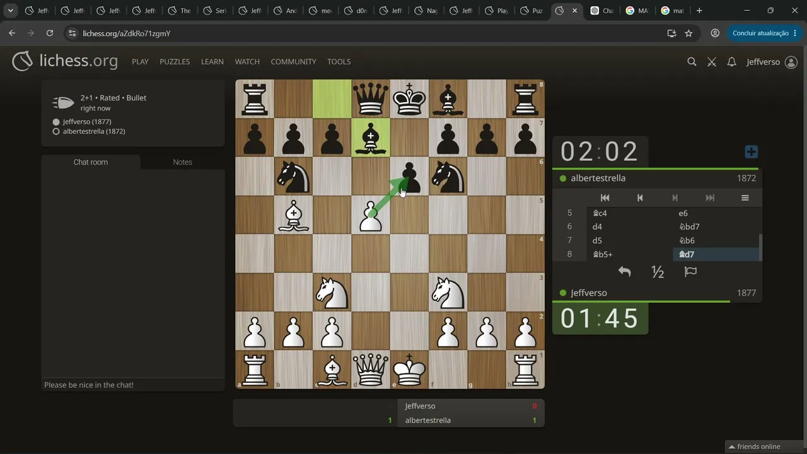Image resolution: width=807 pixels, height=454 pixels.
Task: Select the white bishop on b5
Action: tap(293, 215)
